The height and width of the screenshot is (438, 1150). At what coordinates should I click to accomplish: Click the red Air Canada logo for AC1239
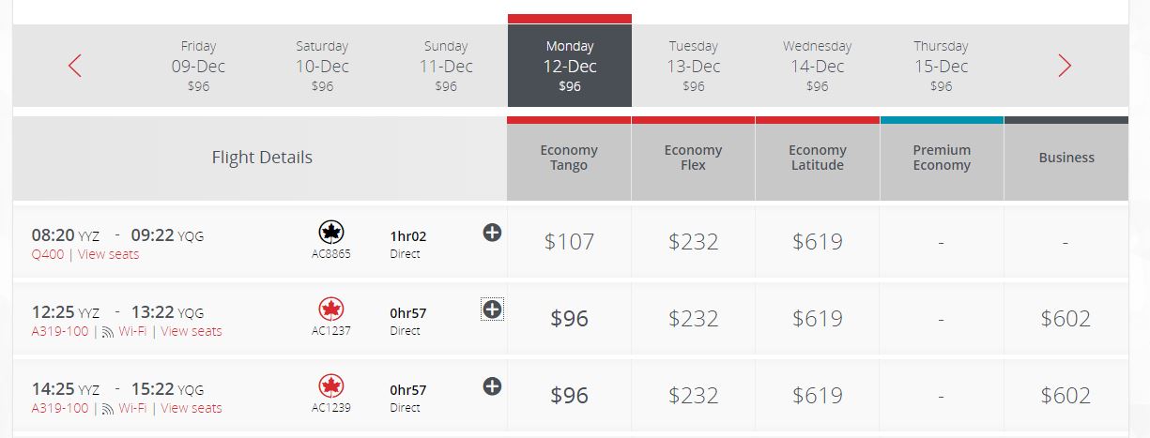[331, 386]
